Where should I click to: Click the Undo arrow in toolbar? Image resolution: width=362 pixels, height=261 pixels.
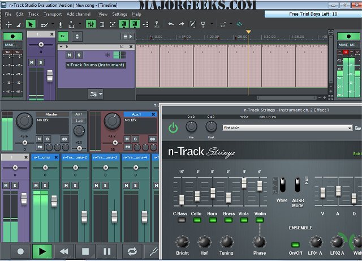tap(171, 24)
